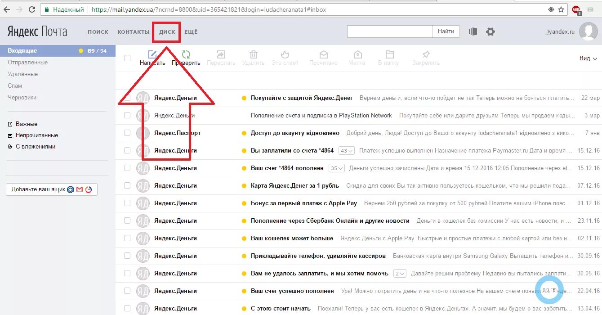Click the В папку folder icon
This screenshot has height=315, width=602.
390,54
